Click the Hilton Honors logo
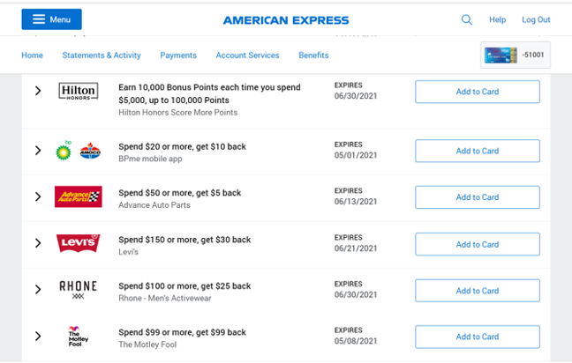The width and height of the screenshot is (572, 363). pyautogui.click(x=78, y=91)
